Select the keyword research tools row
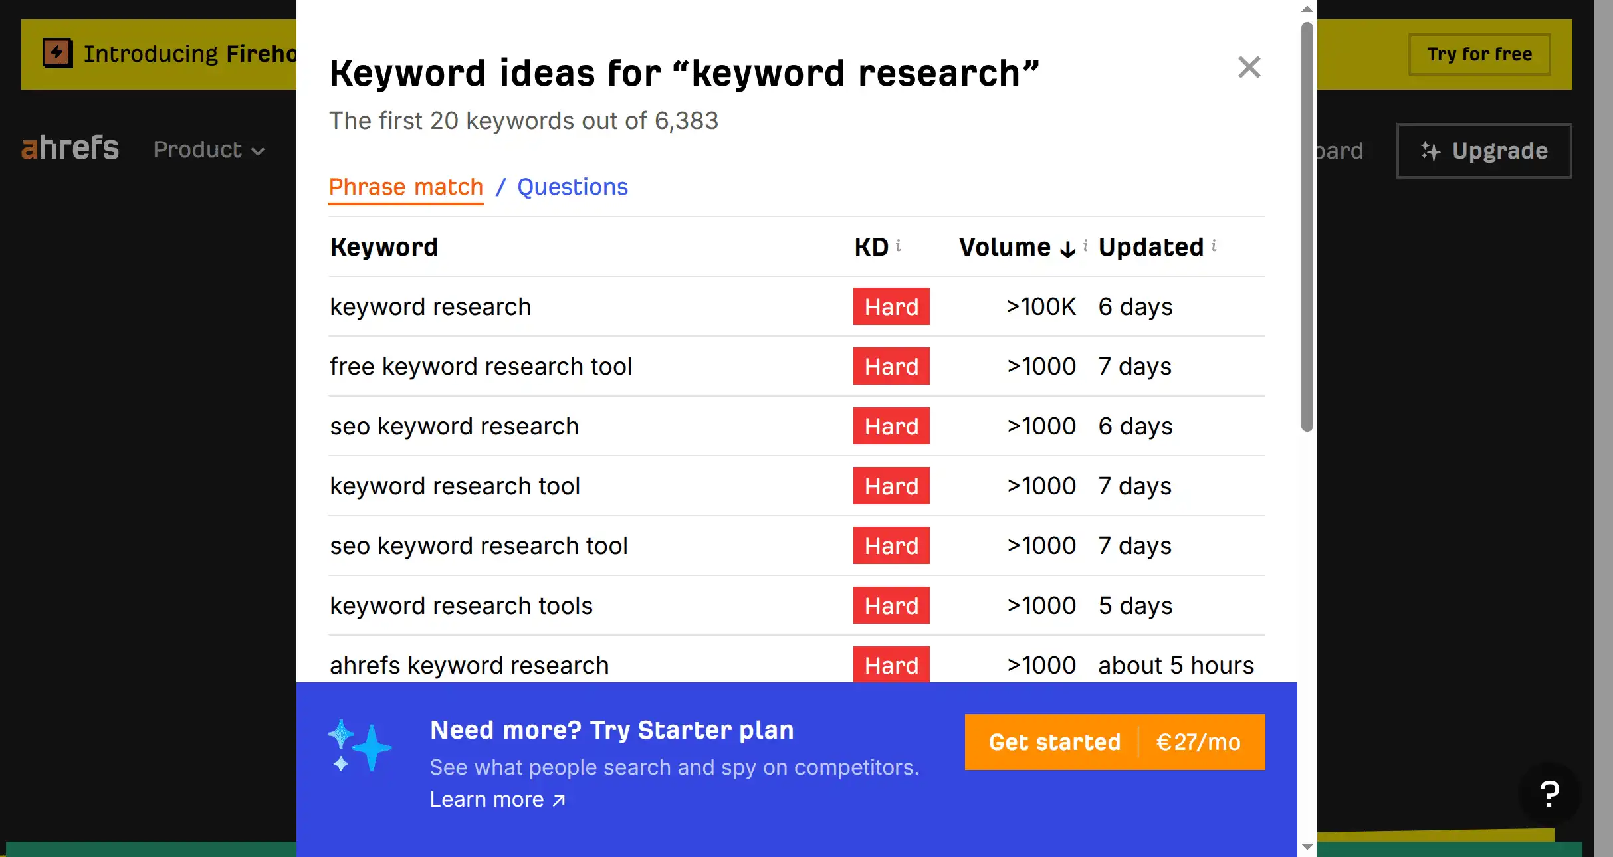The image size is (1613, 857). pos(461,605)
